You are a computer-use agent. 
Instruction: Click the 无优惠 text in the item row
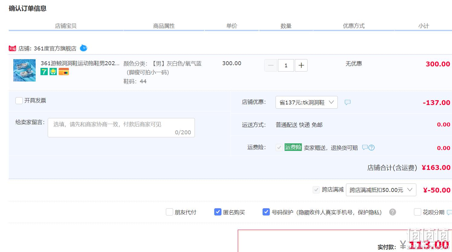(354, 64)
